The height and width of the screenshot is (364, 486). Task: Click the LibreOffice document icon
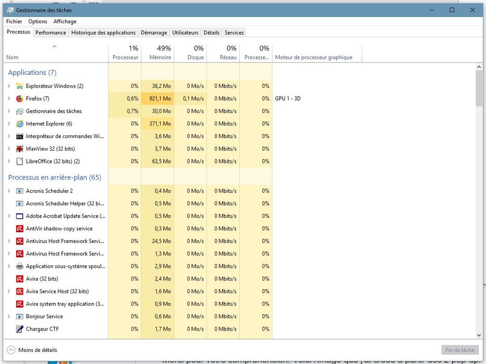pyautogui.click(x=19, y=161)
